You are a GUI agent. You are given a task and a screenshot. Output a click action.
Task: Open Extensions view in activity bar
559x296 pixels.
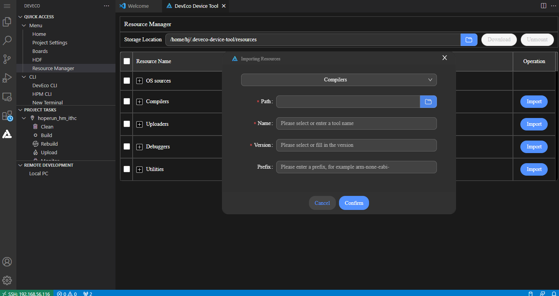coord(7,116)
